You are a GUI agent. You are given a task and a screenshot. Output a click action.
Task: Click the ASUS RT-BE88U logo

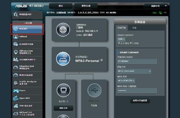pyautogui.click(x=30, y=6)
